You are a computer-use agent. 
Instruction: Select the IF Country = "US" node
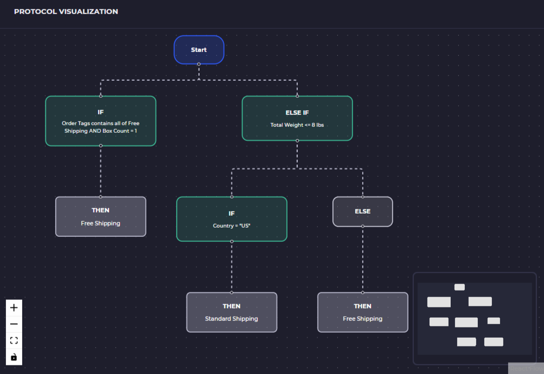pyautogui.click(x=232, y=218)
